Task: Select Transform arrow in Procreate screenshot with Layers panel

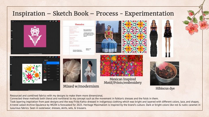Action: pos(22,57)
